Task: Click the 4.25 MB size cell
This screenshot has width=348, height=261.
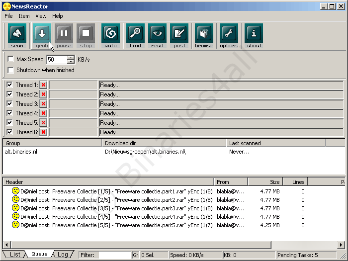Action: click(x=269, y=225)
